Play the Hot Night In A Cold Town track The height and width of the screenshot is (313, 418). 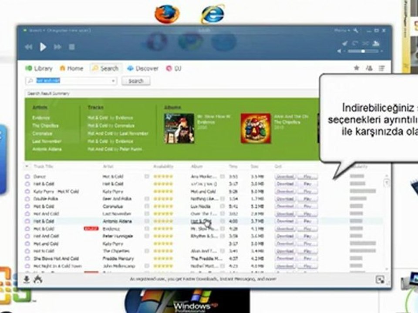pyautogui.click(x=307, y=266)
